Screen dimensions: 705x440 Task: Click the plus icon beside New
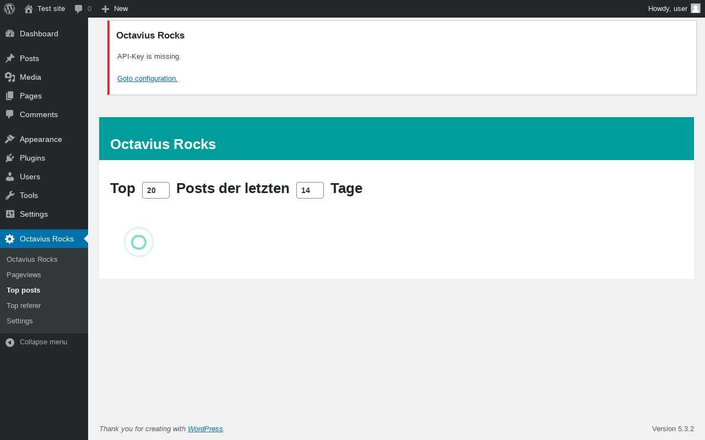pyautogui.click(x=105, y=9)
